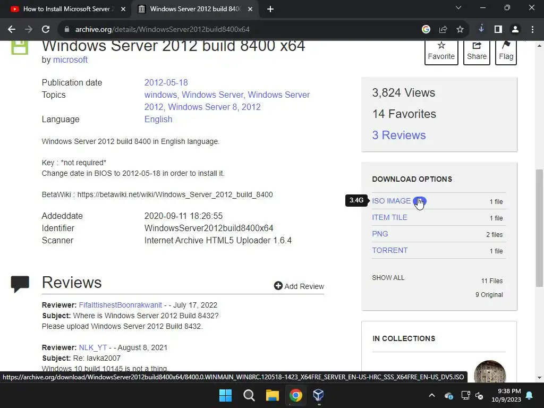Open a new browser tab
Screen dimensions: 544x408
[x=270, y=9]
